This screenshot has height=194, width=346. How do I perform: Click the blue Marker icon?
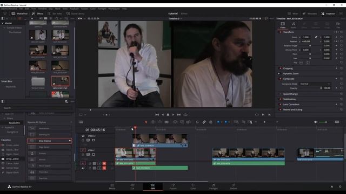pyautogui.click(x=226, y=122)
